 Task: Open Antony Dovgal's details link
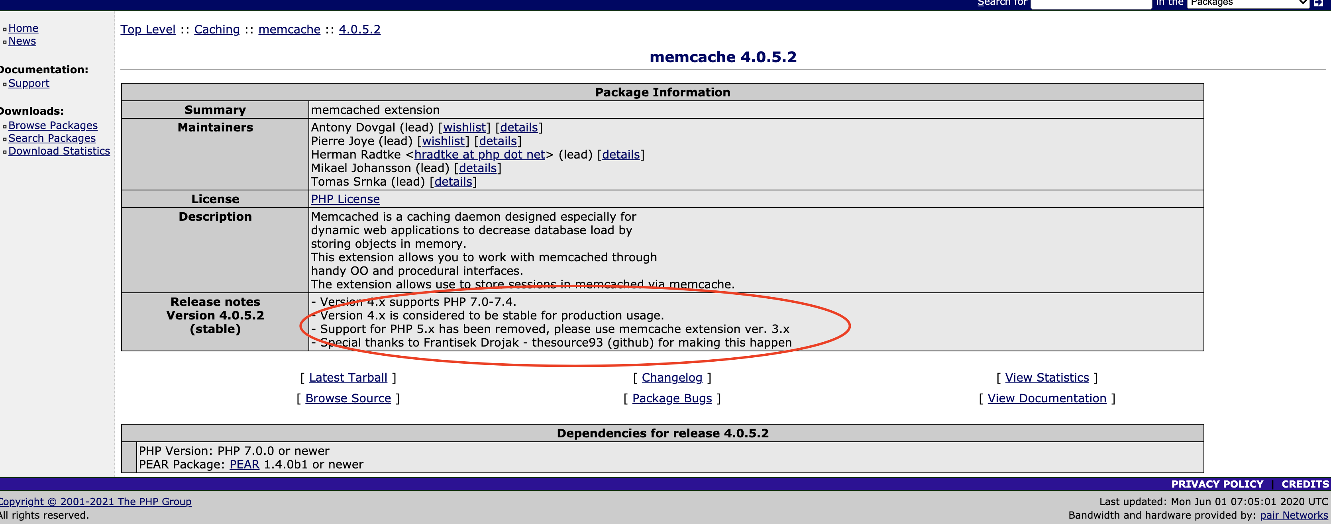coord(519,127)
